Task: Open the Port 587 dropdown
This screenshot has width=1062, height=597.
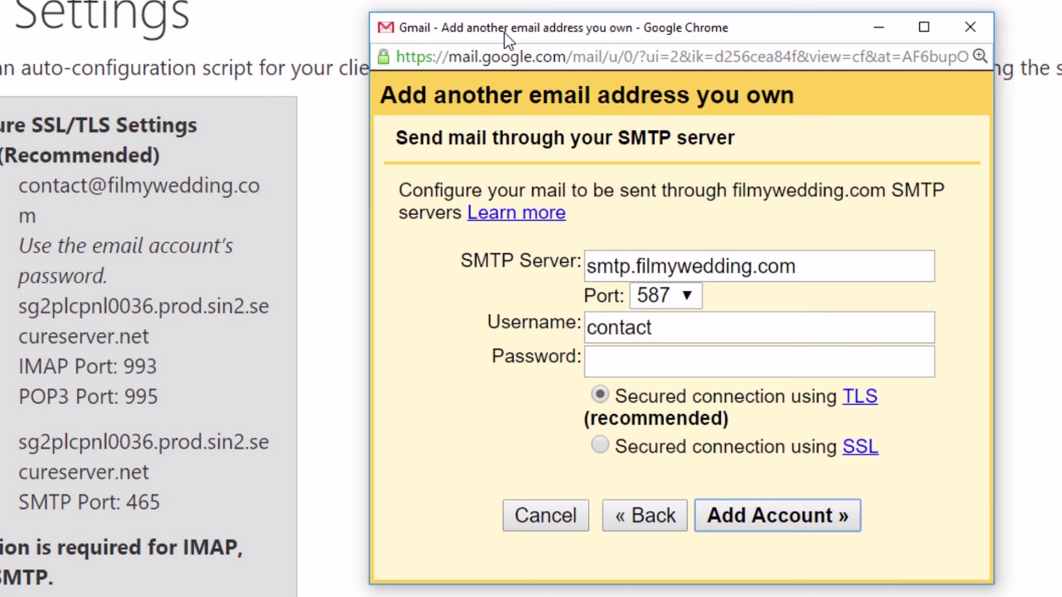Action: click(x=666, y=295)
